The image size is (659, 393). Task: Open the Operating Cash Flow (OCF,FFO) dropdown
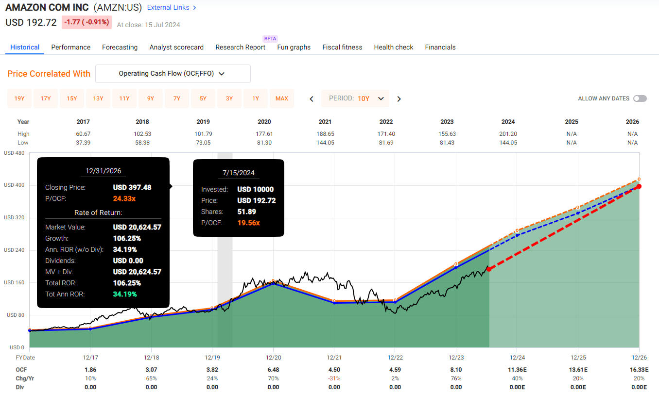[173, 73]
